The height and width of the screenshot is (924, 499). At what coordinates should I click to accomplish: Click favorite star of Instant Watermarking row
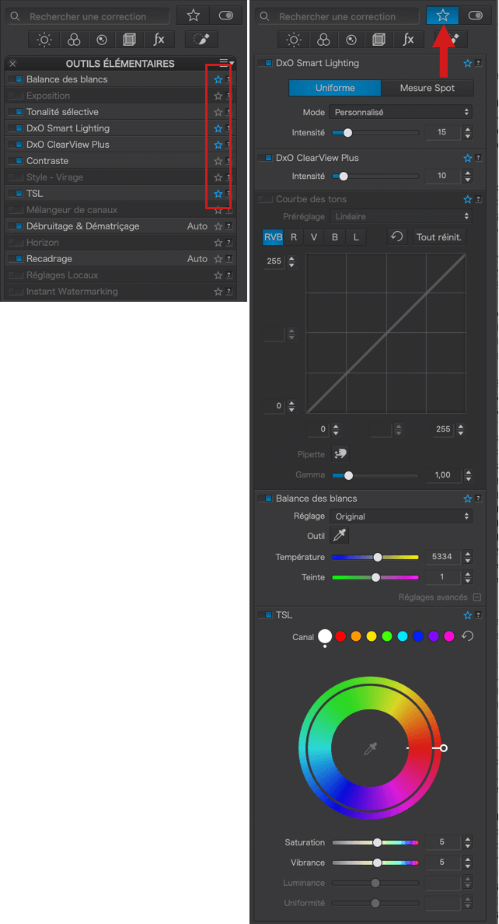pyautogui.click(x=218, y=292)
